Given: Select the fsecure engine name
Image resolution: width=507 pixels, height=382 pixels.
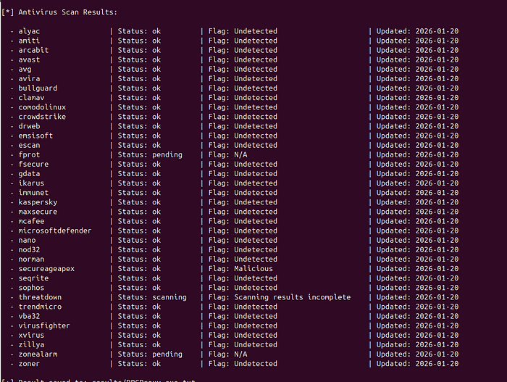Looking at the screenshot, I should pos(33,164).
